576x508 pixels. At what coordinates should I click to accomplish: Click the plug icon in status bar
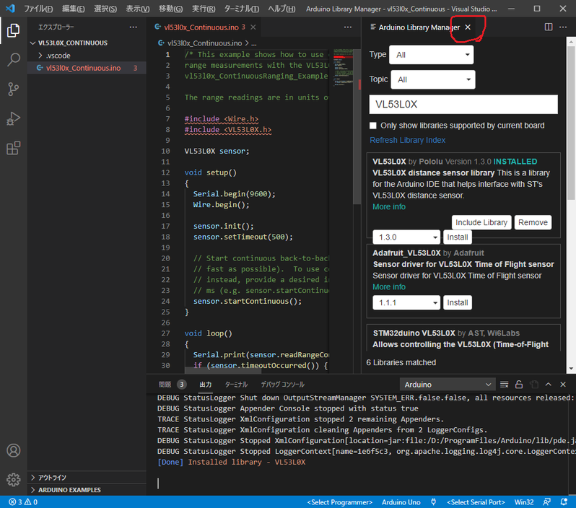click(434, 502)
